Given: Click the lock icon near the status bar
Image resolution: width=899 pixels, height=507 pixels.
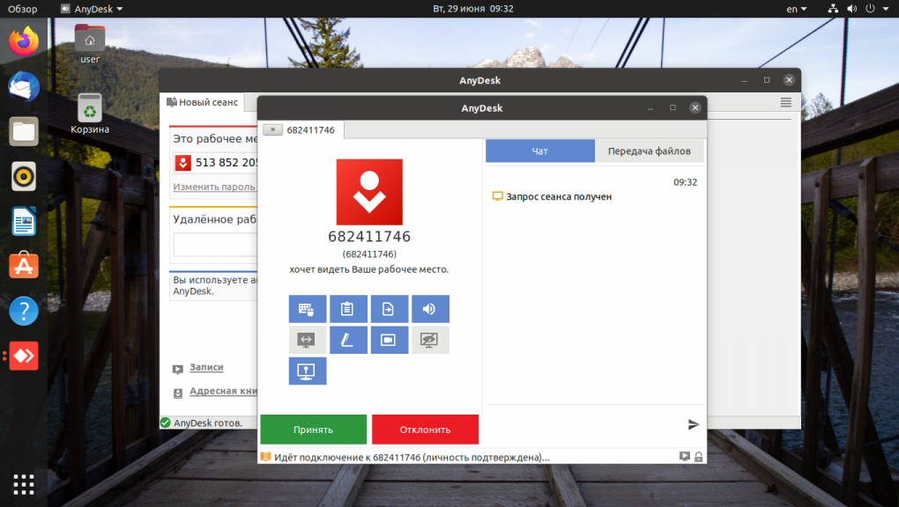Looking at the screenshot, I should [698, 457].
